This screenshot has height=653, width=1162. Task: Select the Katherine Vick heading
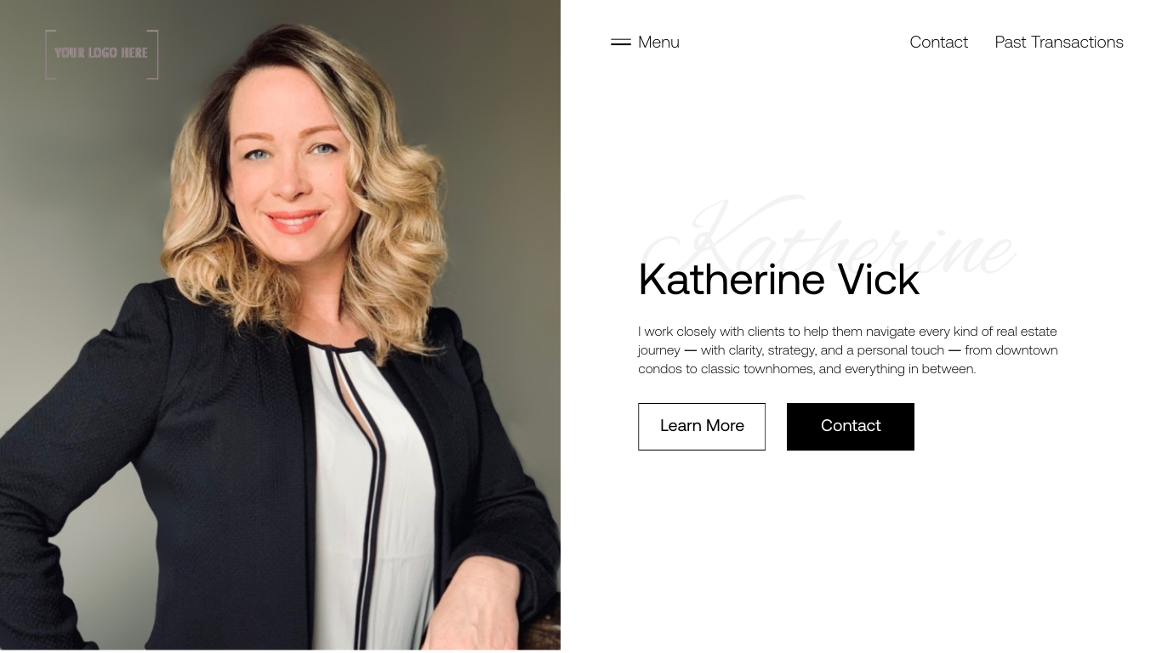point(778,279)
